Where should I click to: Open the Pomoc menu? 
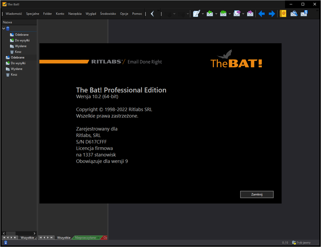(x=137, y=14)
